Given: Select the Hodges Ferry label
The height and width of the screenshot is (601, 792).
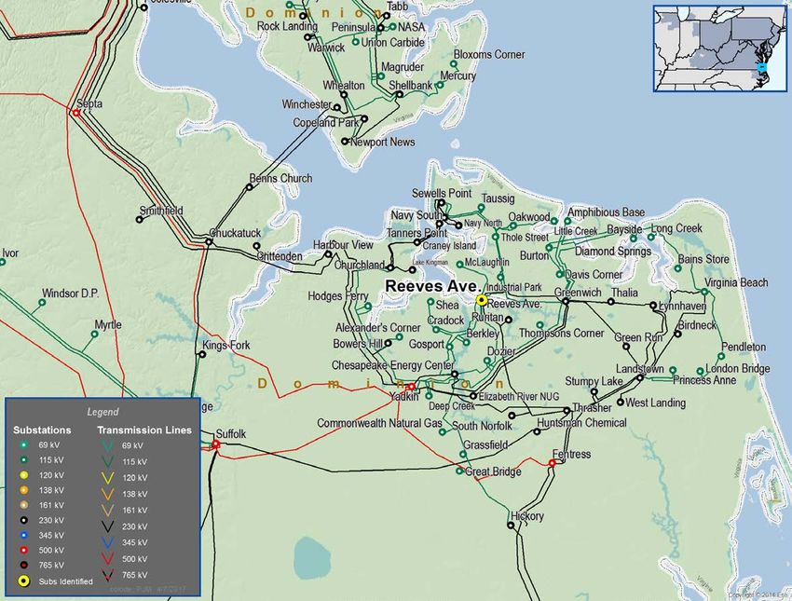Looking at the screenshot, I should [338, 296].
